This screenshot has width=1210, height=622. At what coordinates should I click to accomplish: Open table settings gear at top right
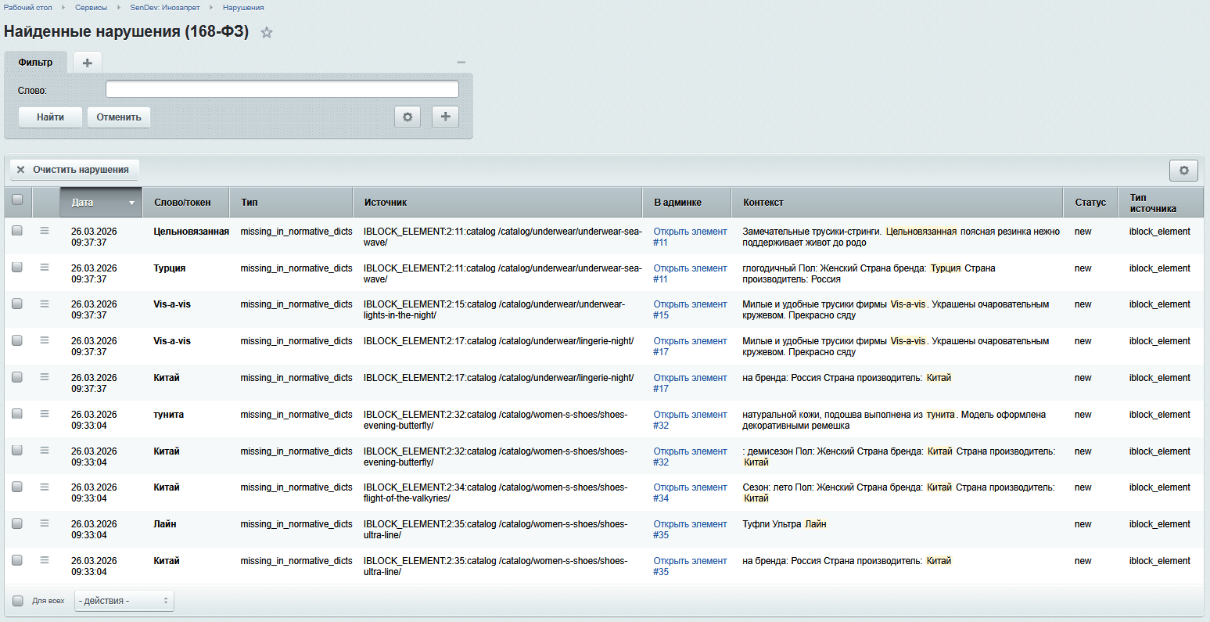pyautogui.click(x=1183, y=171)
